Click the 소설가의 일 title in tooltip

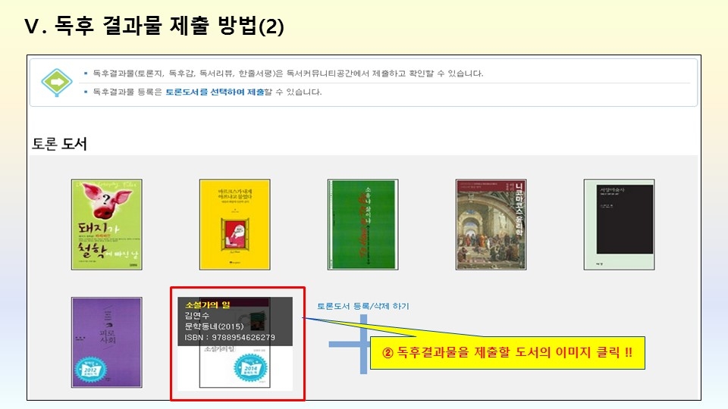[208, 304]
